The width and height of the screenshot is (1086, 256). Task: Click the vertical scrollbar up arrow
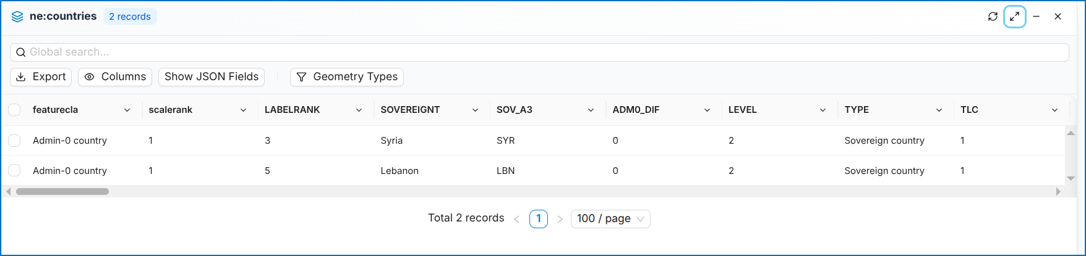coord(1071,133)
